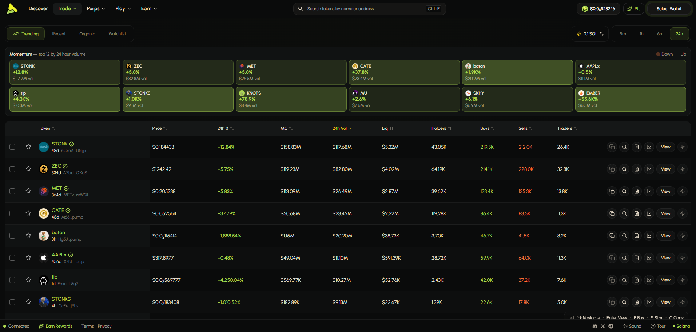Copy the AAPLx token address
This screenshot has width=696, height=332.
(612, 258)
